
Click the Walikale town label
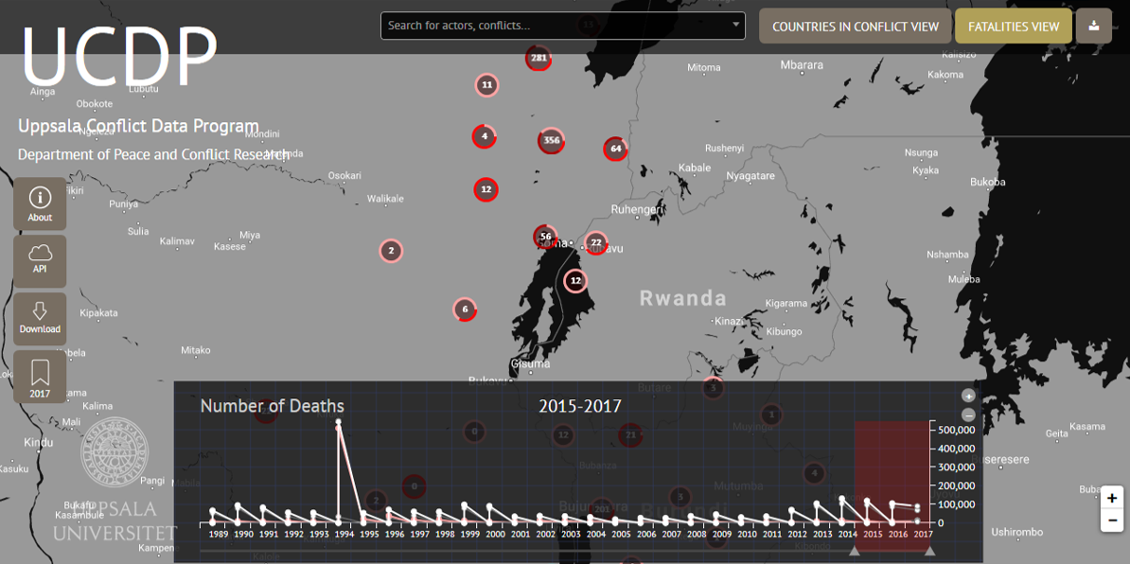(385, 199)
